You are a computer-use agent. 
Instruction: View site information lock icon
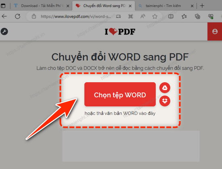pyautogui.click(x=34, y=17)
